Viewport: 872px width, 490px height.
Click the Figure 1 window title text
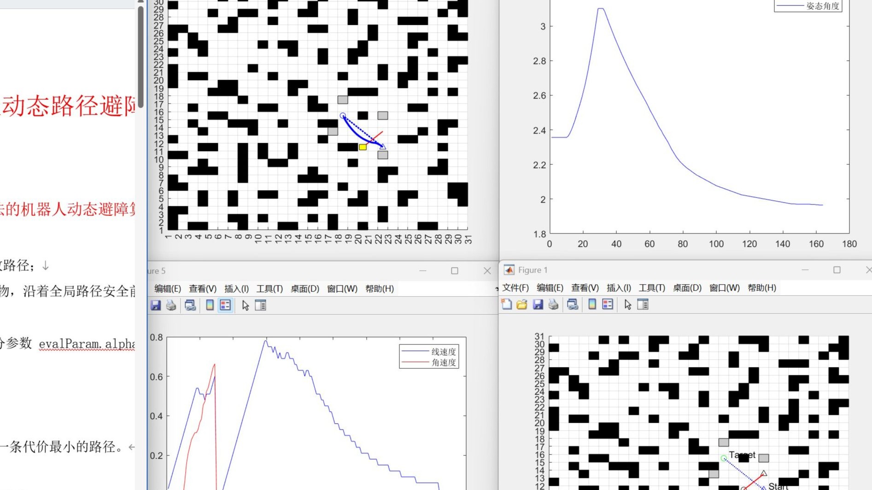coord(533,270)
